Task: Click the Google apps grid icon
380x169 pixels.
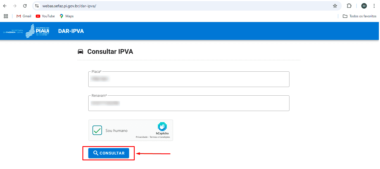Action: click(6, 16)
